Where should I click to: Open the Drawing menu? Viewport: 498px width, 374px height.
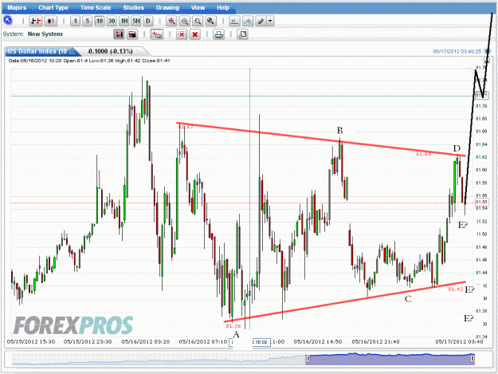point(167,8)
